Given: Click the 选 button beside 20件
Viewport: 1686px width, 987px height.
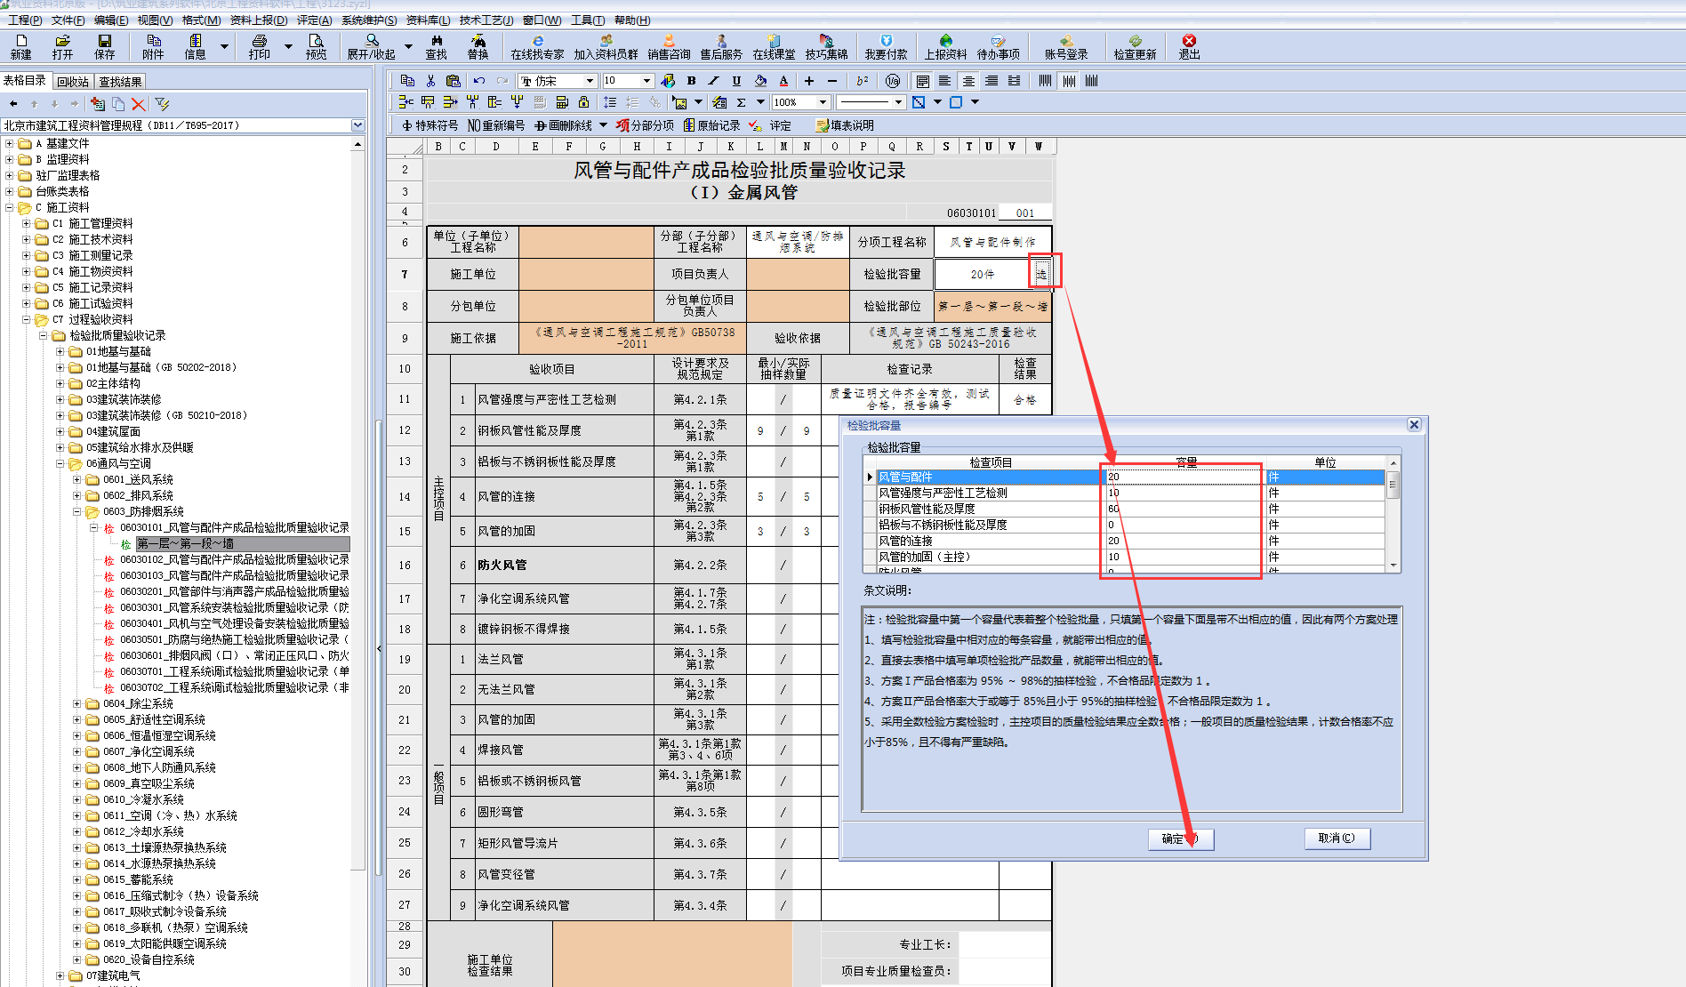Looking at the screenshot, I should [1041, 274].
